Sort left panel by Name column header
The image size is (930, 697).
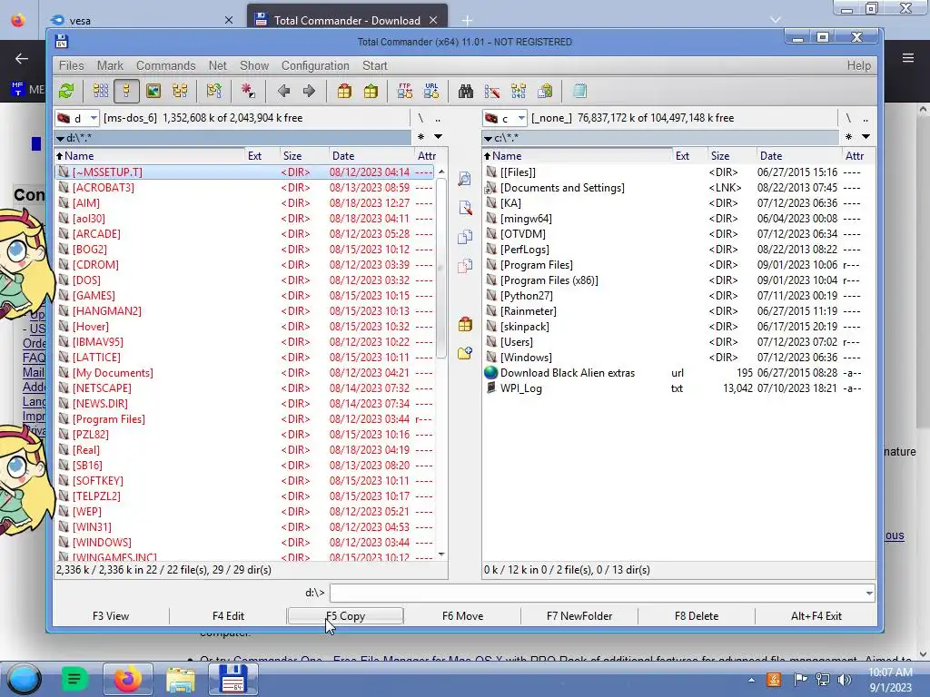tap(150, 156)
